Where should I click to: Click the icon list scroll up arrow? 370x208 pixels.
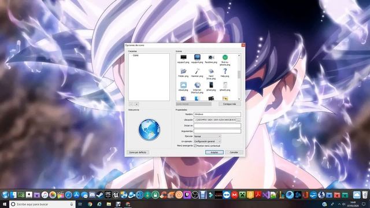[x=239, y=55]
